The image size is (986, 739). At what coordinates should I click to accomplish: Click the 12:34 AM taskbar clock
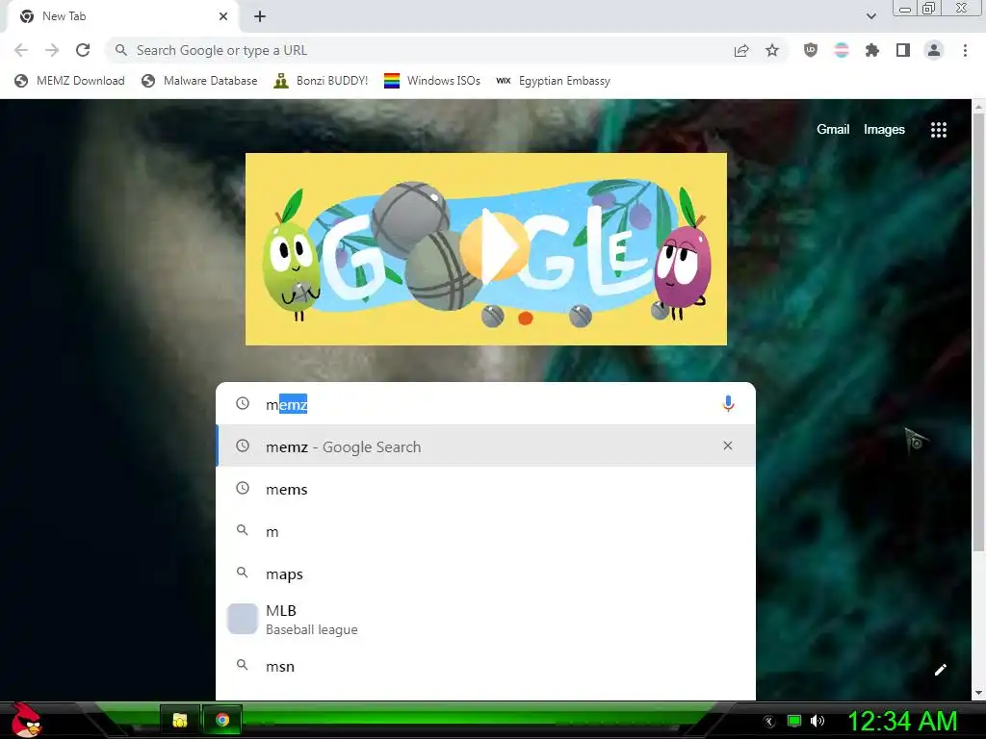pos(902,721)
